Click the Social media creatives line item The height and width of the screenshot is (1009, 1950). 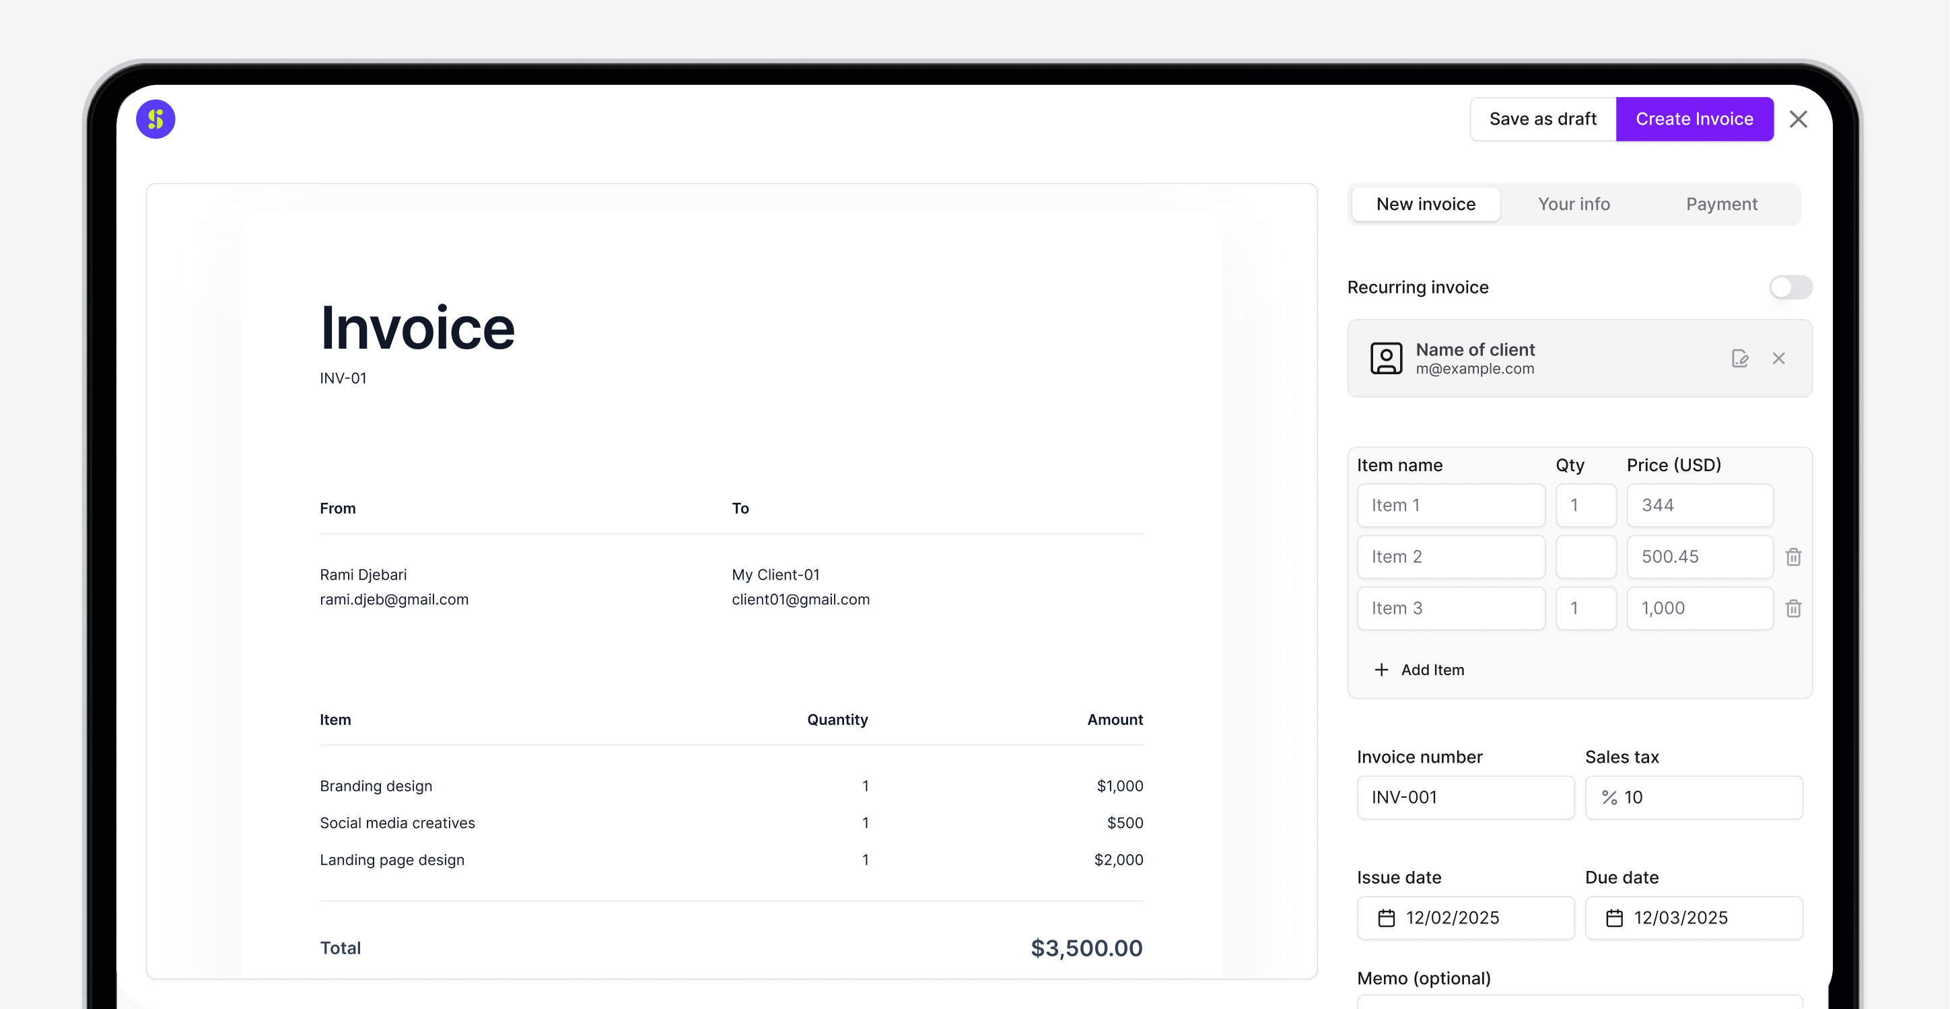tap(396, 823)
